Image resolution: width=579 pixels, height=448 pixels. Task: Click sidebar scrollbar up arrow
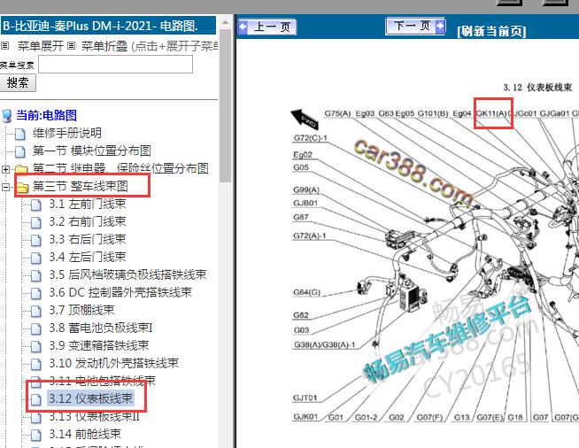tap(225, 22)
